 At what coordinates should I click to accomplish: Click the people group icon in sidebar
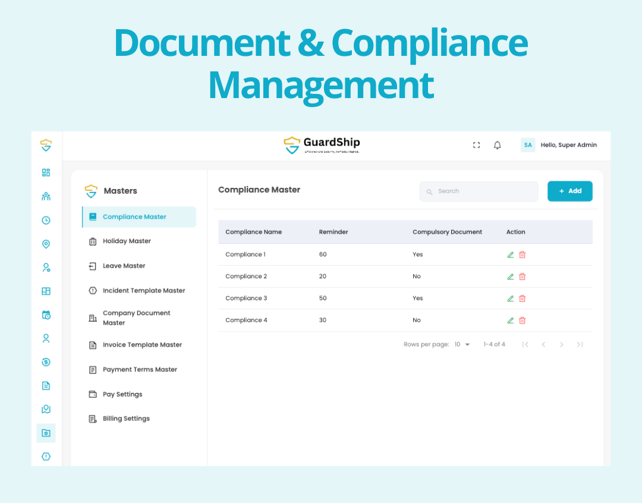tap(46, 196)
